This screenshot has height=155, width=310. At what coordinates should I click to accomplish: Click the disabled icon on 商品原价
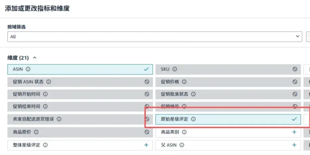[x=147, y=132]
